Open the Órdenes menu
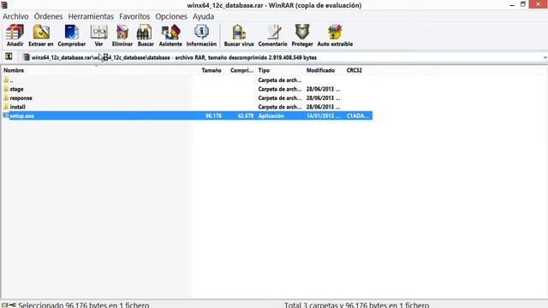The width and height of the screenshot is (548, 308). [48, 16]
